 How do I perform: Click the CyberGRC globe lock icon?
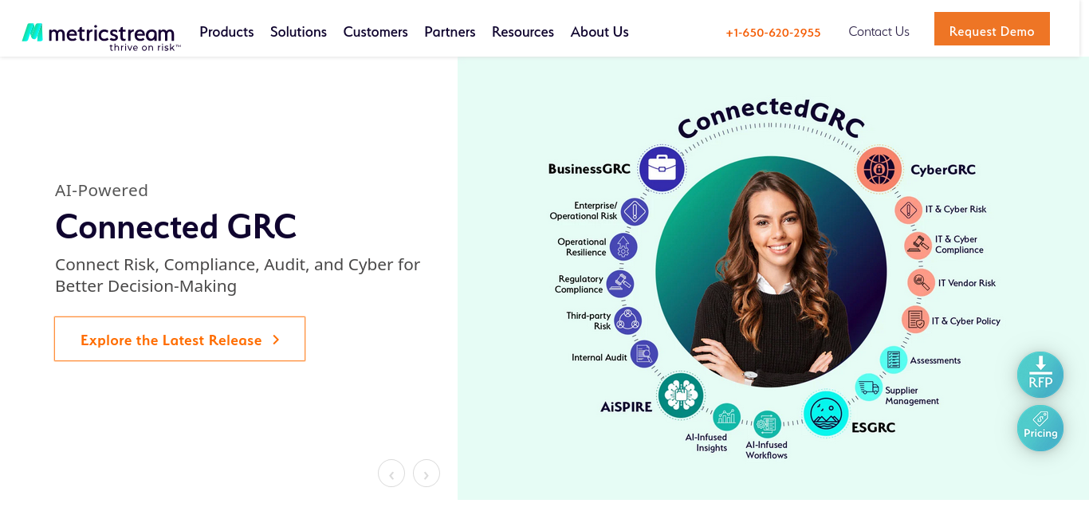[x=879, y=169]
